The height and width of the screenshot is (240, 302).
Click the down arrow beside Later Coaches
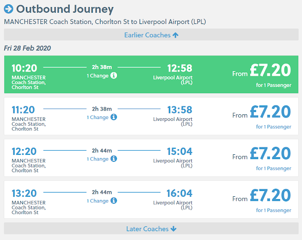[174, 229]
